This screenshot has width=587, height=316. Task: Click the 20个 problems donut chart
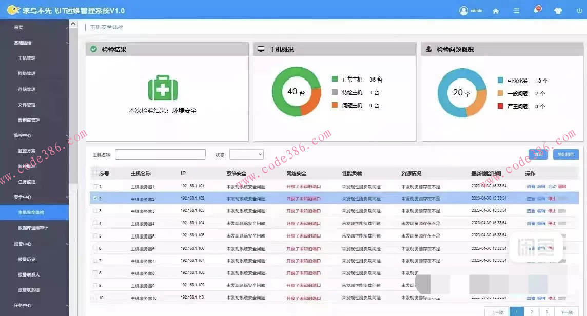(x=461, y=93)
